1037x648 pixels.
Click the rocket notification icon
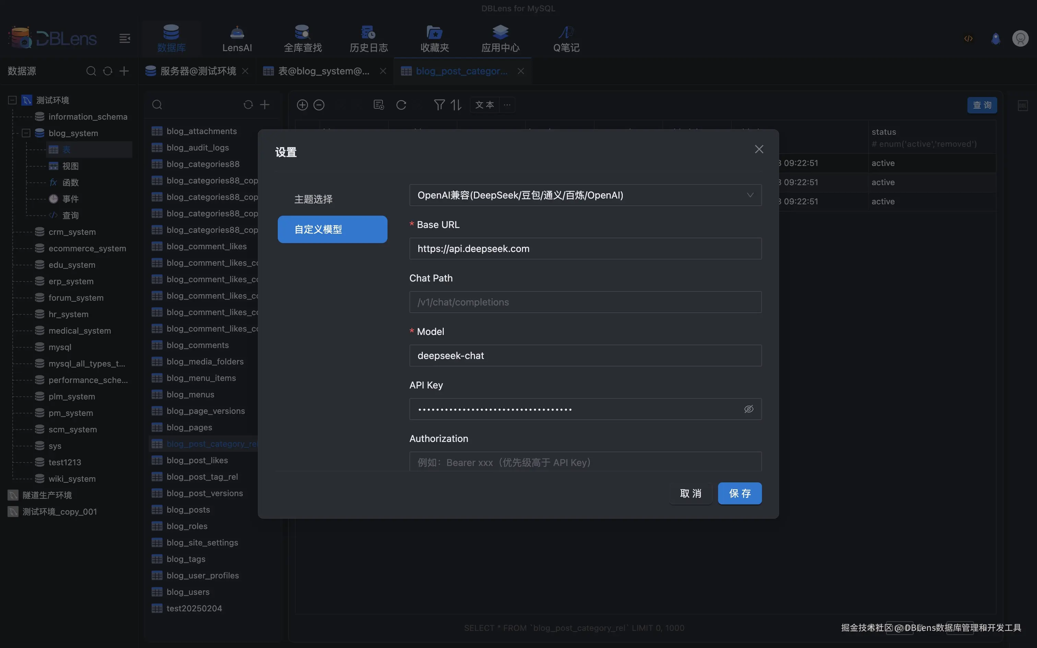pos(996,38)
